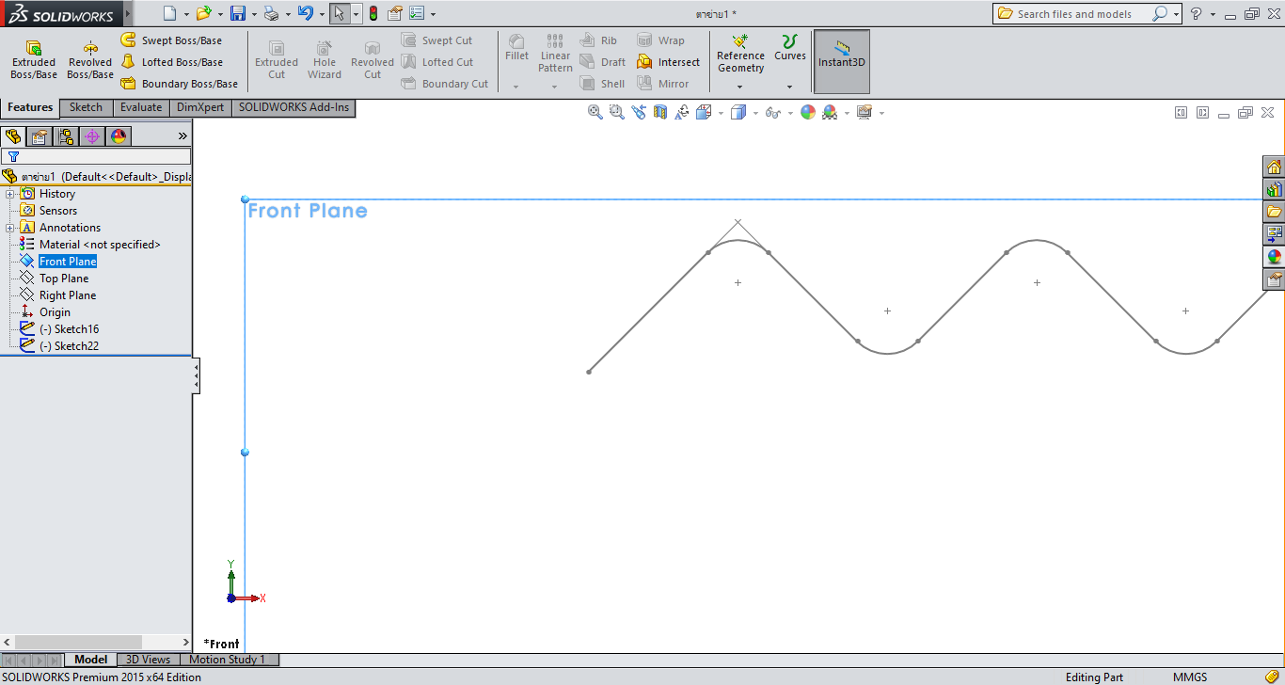Screen dimensions: 1285x685
Task: Click the Extruded Boss/Base tool
Action: pos(34,60)
